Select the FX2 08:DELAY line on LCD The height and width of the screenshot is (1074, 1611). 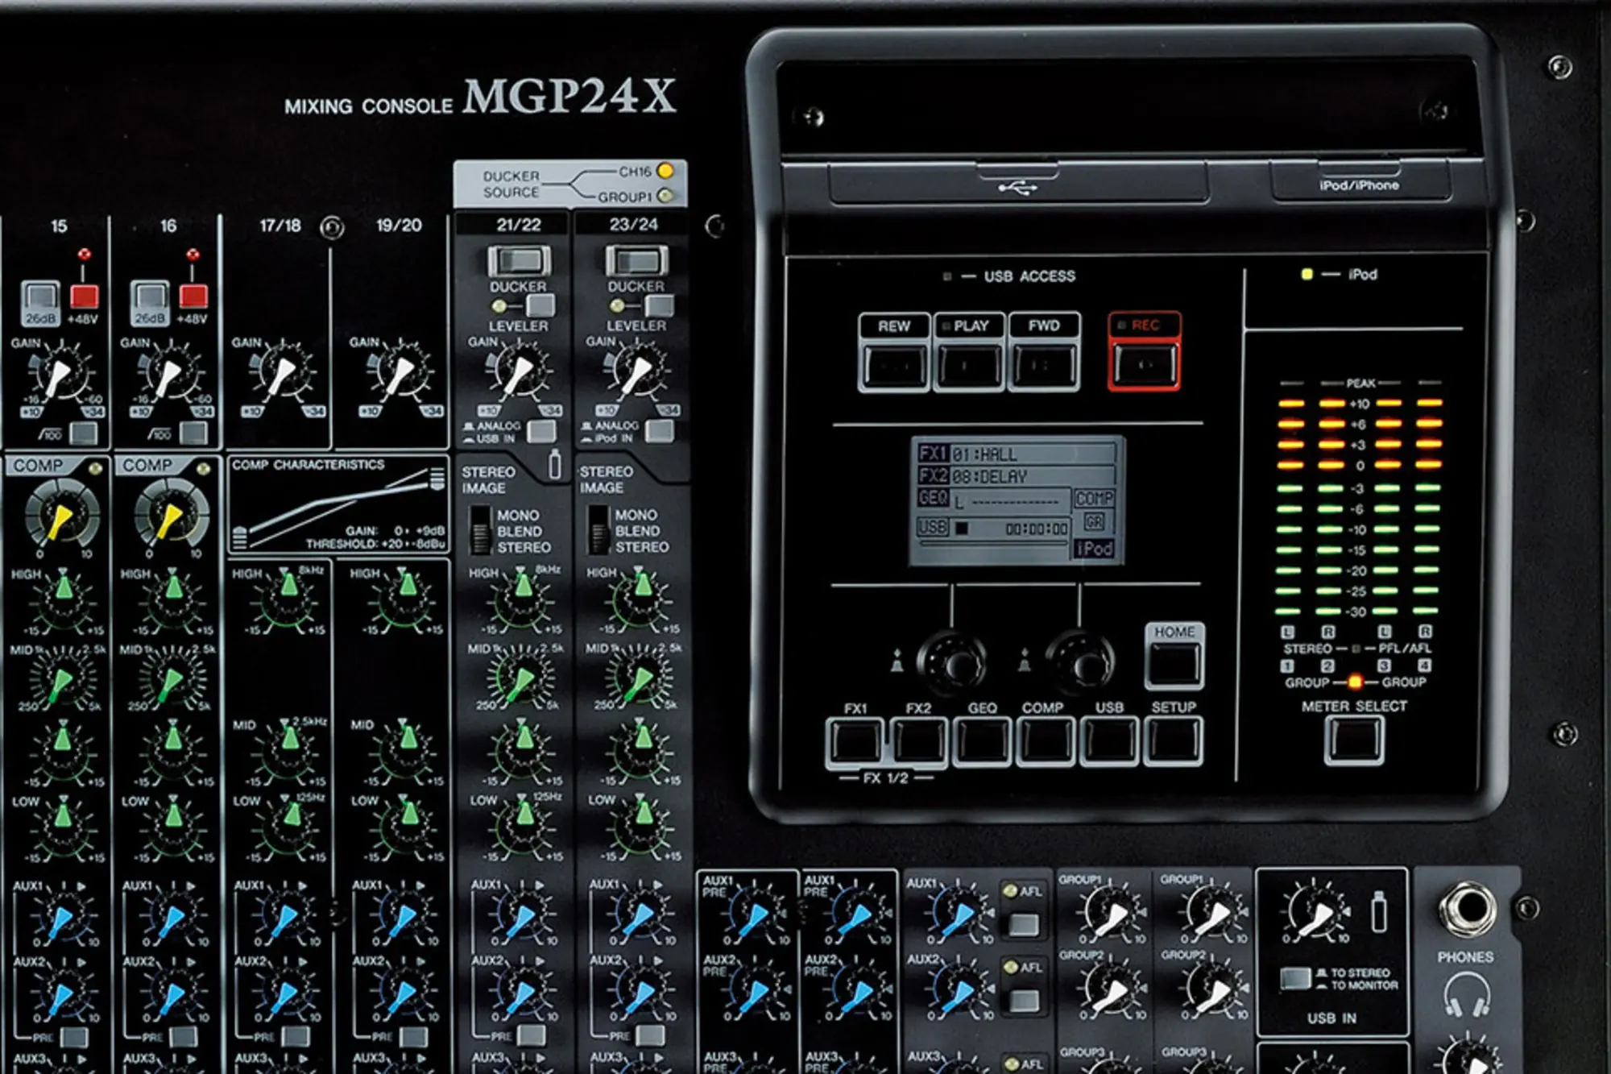[x=1017, y=475]
